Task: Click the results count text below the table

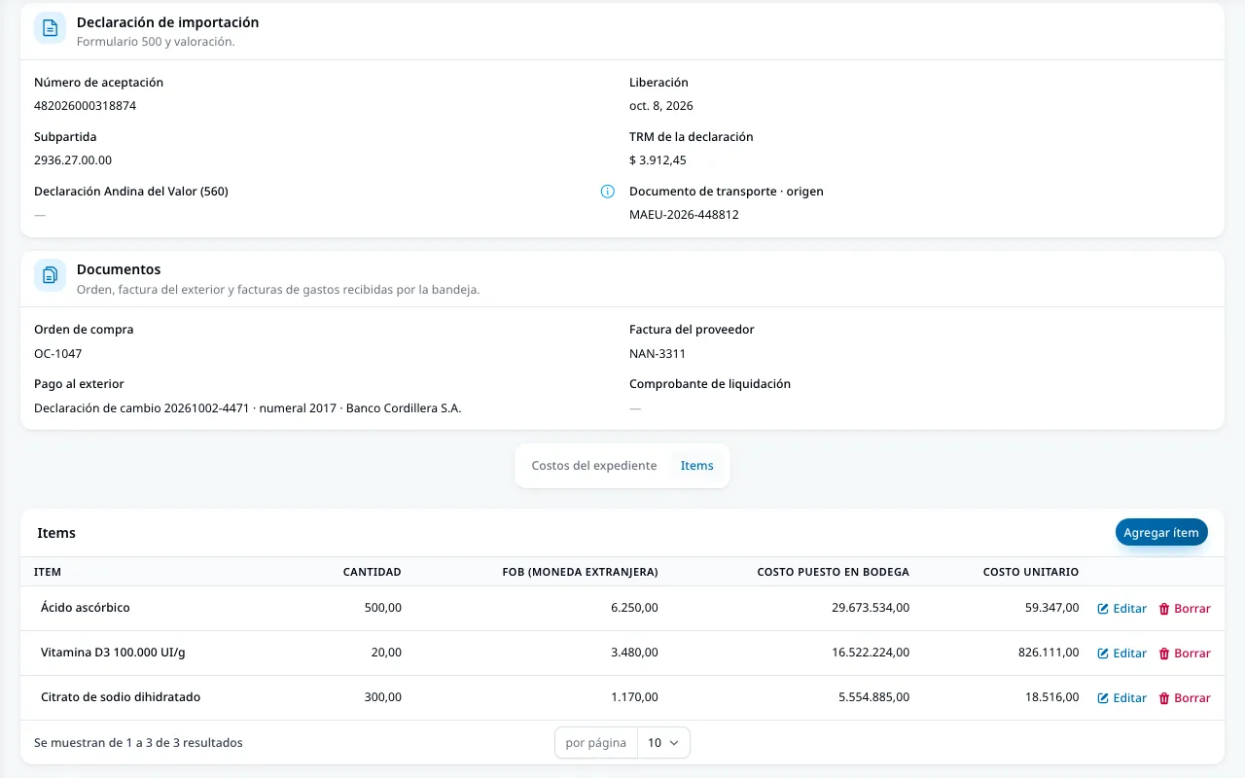Action: 138,743
